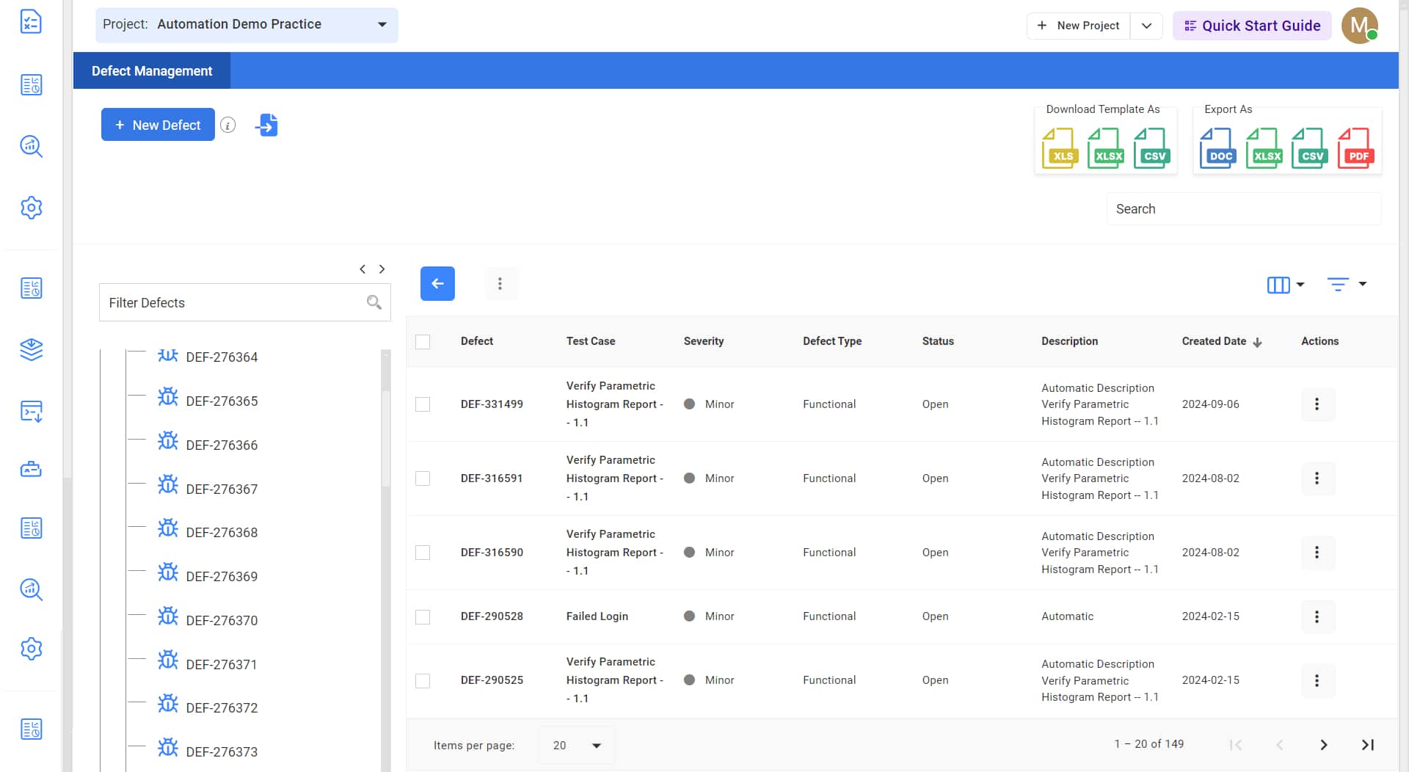The width and height of the screenshot is (1409, 772).
Task: Click the info icon beside New Defect
Action: point(228,125)
